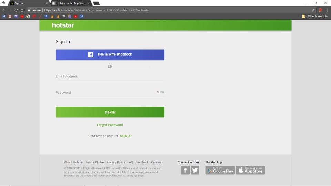Open the last Facebook bookmark icon
The height and width of the screenshot is (186, 331).
pos(82,16)
